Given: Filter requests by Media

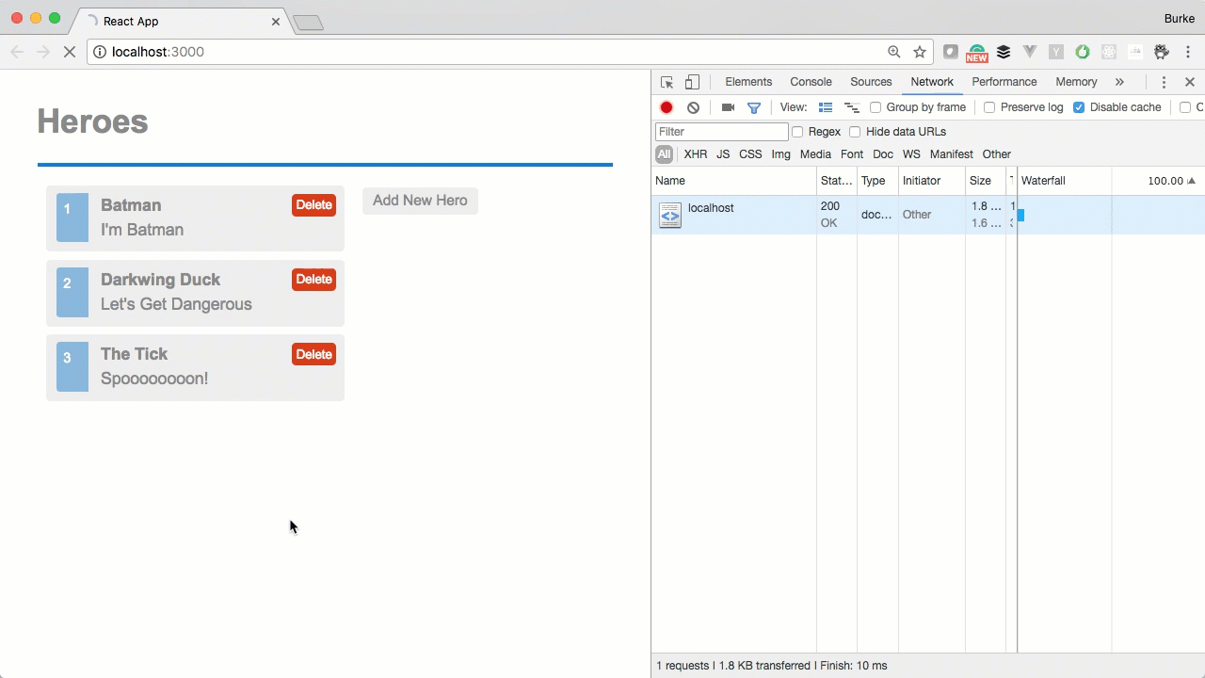Looking at the screenshot, I should click(x=815, y=154).
